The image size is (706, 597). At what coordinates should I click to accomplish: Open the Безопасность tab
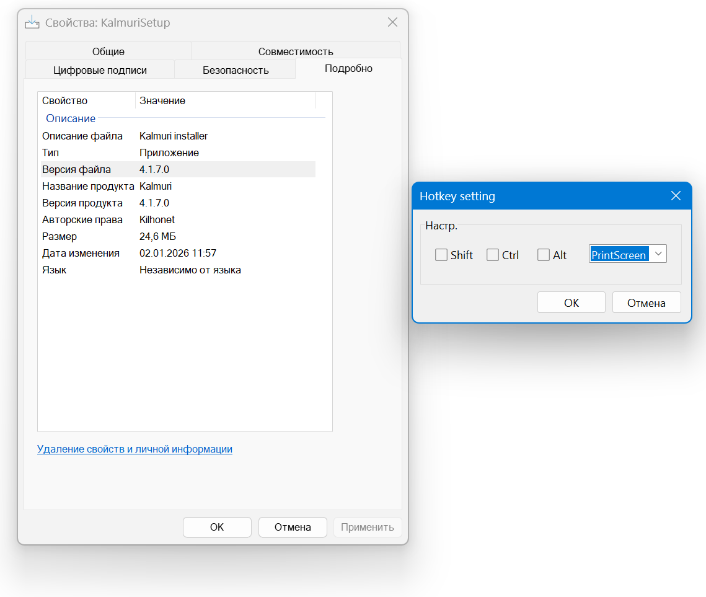(x=236, y=70)
